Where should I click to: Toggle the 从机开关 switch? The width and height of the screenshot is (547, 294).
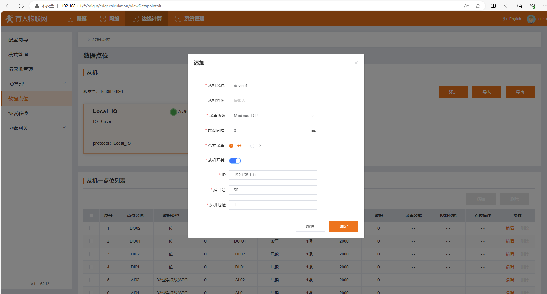235,161
